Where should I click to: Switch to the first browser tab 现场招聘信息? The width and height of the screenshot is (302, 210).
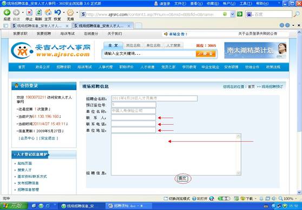[x=40, y=26]
